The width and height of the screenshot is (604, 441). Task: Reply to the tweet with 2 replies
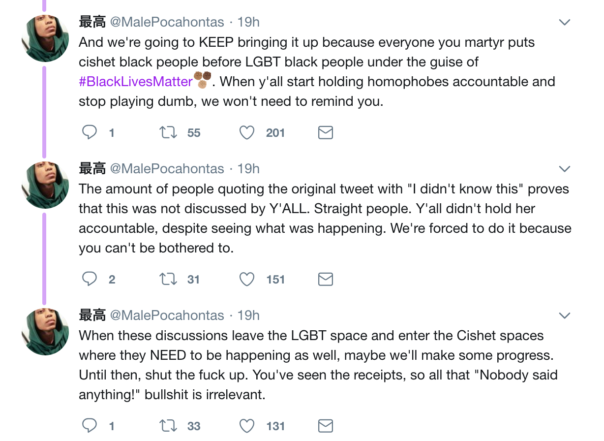(x=90, y=279)
